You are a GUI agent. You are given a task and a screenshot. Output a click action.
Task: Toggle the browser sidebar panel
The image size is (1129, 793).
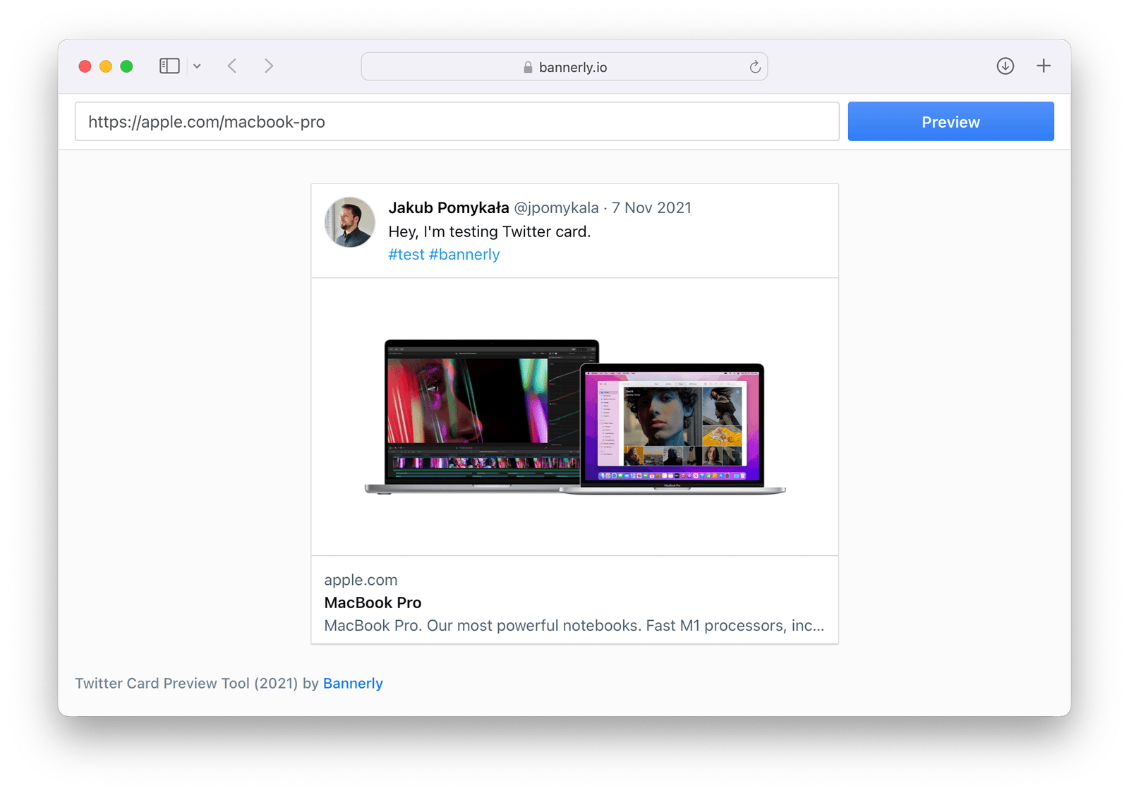pos(169,66)
